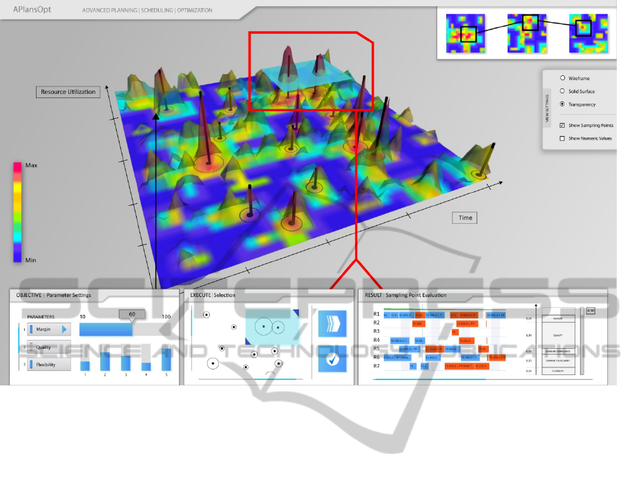Click the blue checkmark confirm icon
The height and width of the screenshot is (478, 632).
pyautogui.click(x=332, y=359)
